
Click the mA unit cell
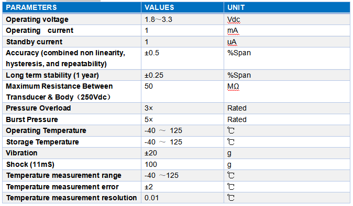click(x=287, y=30)
